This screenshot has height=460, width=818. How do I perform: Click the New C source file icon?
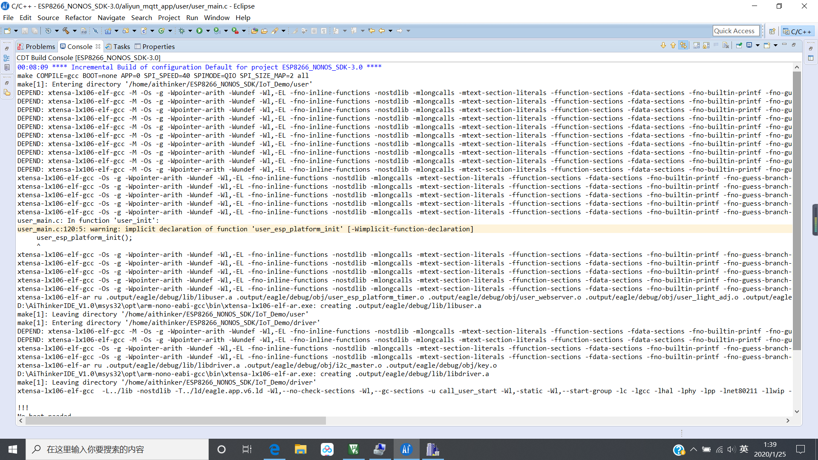pos(144,31)
